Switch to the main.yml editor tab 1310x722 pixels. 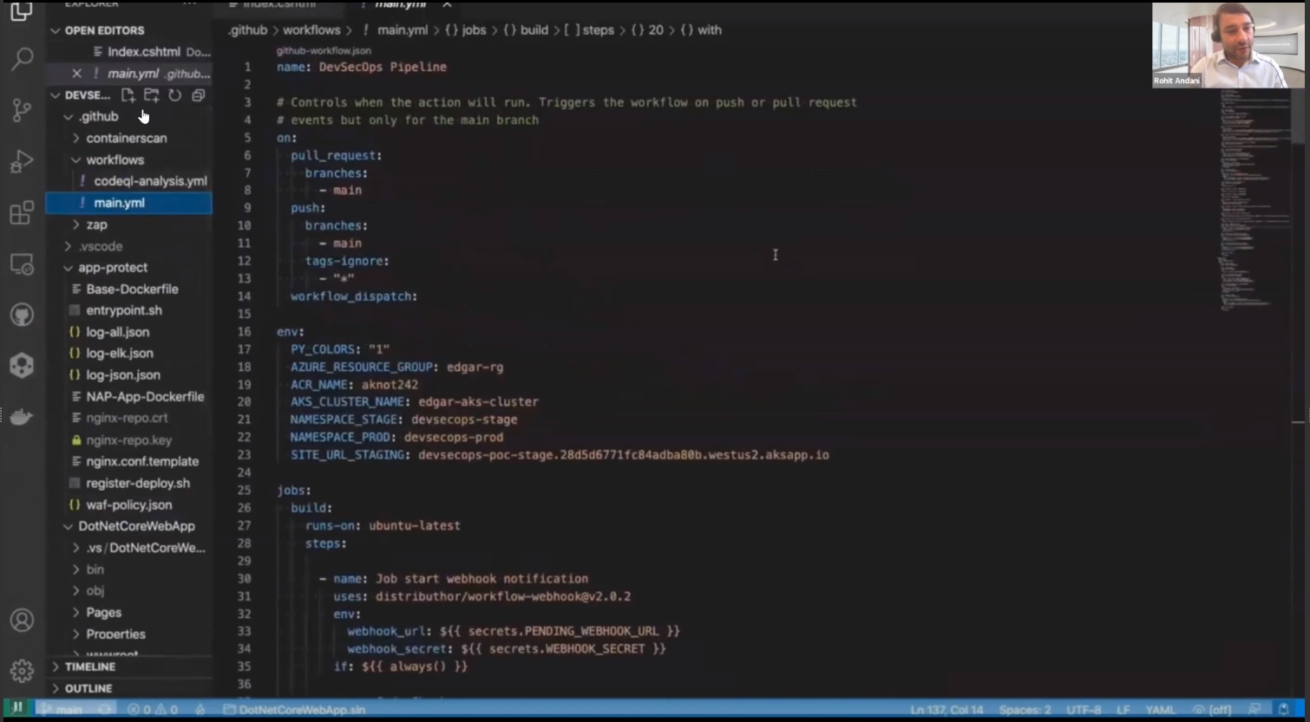401,5
